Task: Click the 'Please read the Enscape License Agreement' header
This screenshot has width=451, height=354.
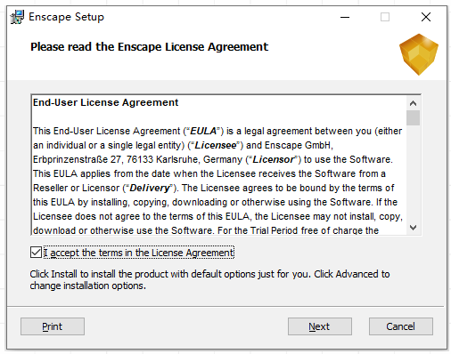Action: tap(149, 47)
